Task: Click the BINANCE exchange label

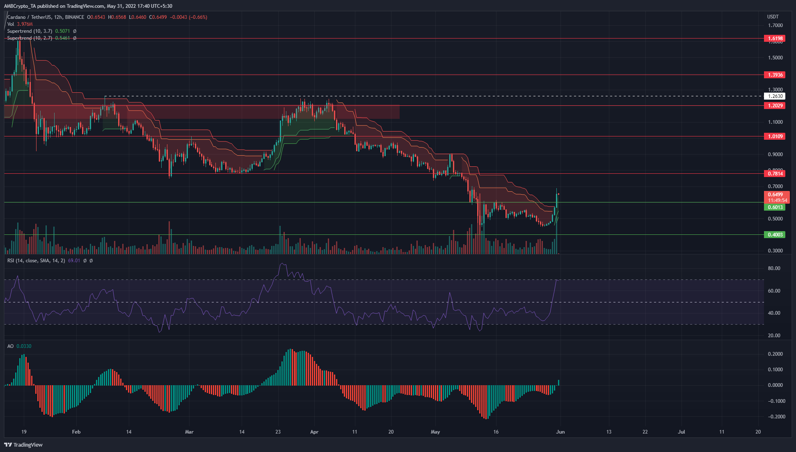Action: (74, 17)
